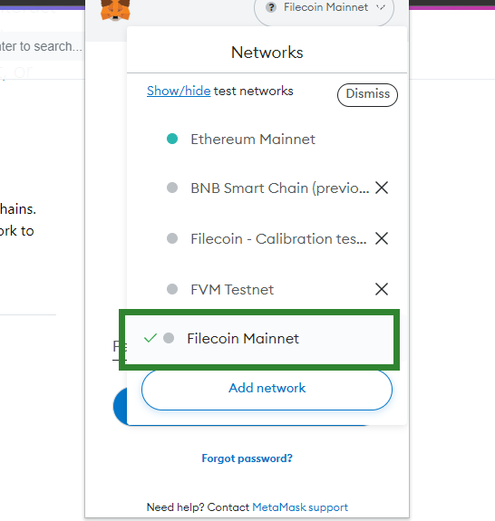Click the question mark network icon
The width and height of the screenshot is (495, 521).
[x=271, y=7]
